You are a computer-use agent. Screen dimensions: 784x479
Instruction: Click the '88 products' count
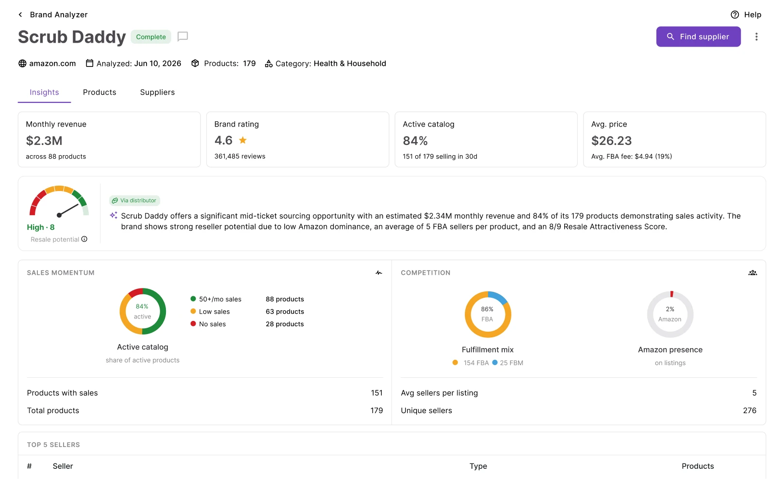tap(285, 299)
